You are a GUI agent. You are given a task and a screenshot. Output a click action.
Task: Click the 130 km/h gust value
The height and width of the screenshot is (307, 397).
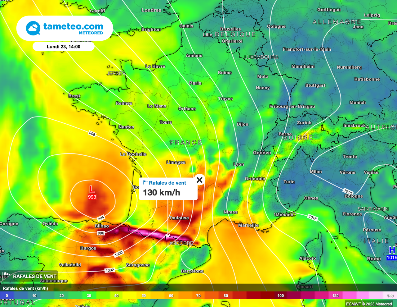pyautogui.click(x=161, y=193)
